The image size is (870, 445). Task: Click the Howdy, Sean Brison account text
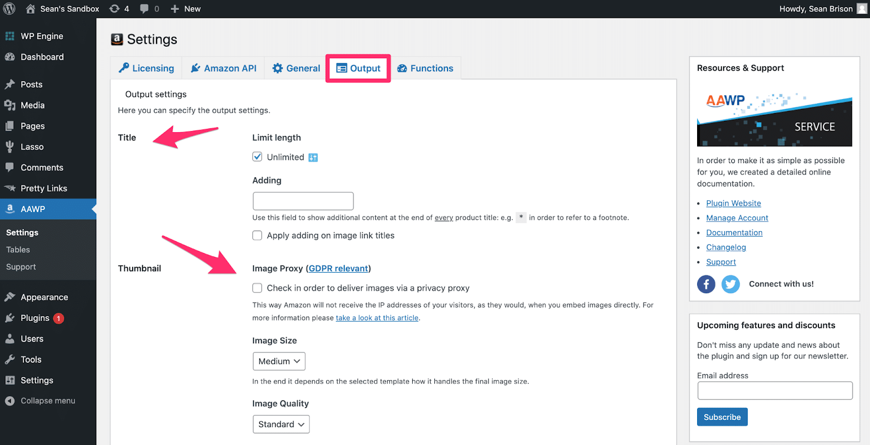click(816, 9)
